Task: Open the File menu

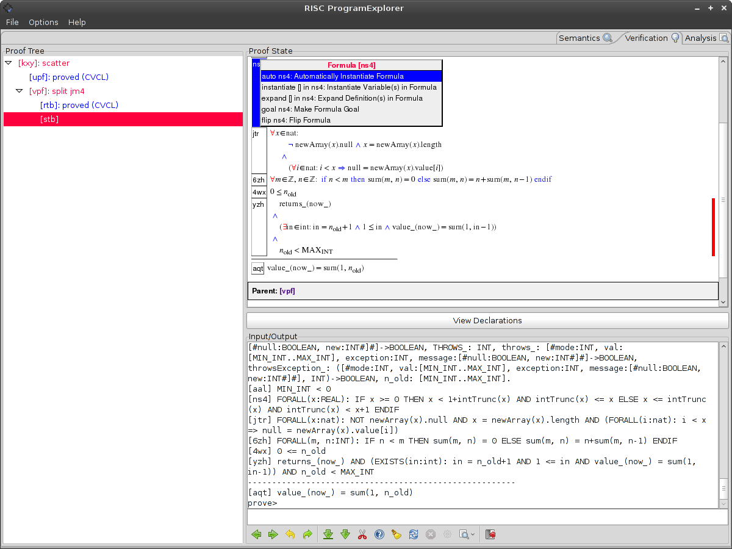Action: coord(12,22)
